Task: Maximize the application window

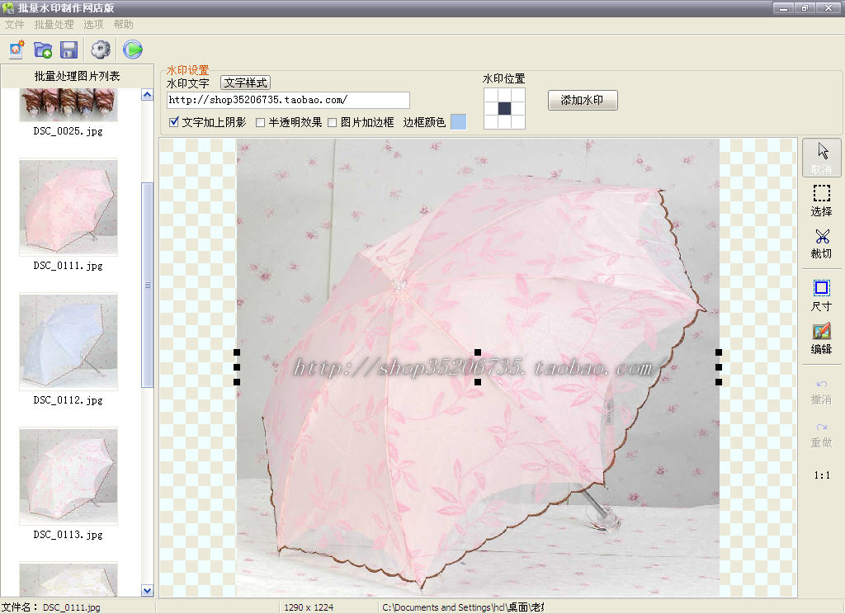Action: pyautogui.click(x=805, y=8)
